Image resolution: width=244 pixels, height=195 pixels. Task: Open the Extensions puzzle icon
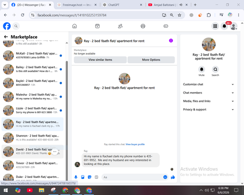[208, 15]
